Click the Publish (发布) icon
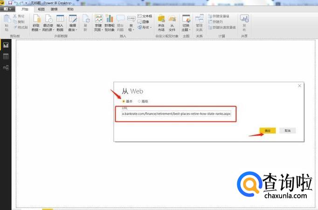This screenshot has height=210, width=318. click(244, 19)
